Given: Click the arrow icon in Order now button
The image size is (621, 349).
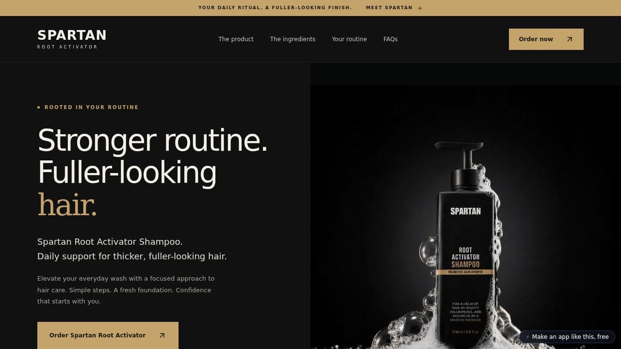Looking at the screenshot, I should 570,39.
